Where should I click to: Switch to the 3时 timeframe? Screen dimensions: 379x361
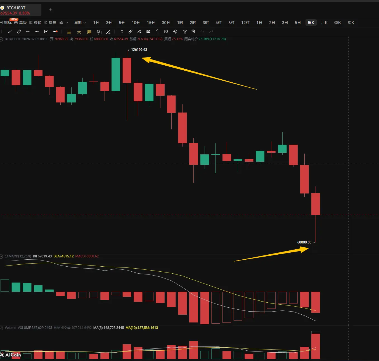point(206,23)
